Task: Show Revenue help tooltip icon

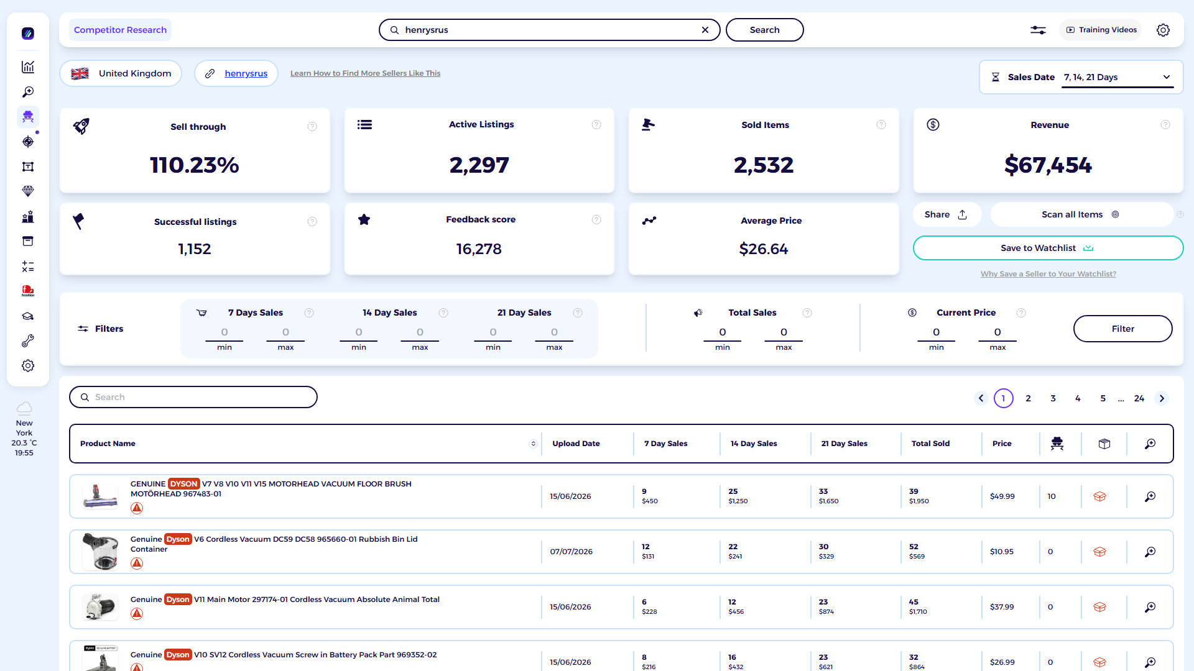Action: click(x=1165, y=125)
